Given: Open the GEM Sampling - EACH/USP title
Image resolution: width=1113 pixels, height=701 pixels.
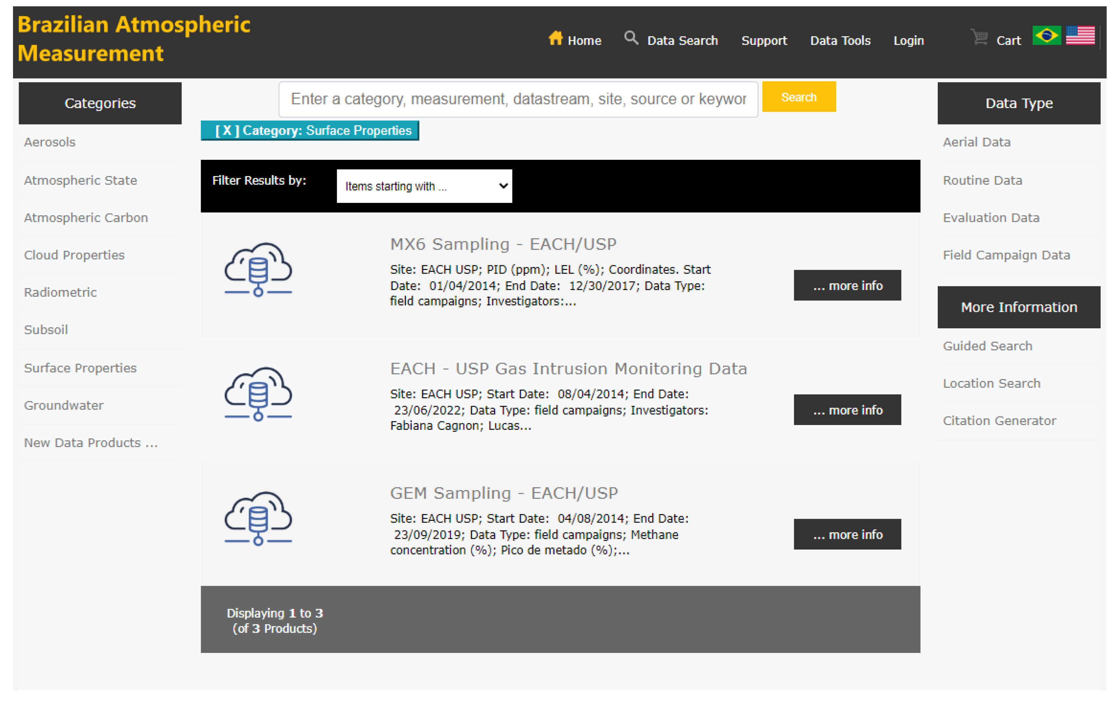Looking at the screenshot, I should point(503,493).
